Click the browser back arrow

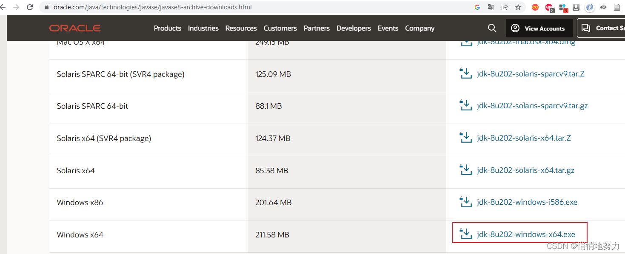click(x=3, y=7)
